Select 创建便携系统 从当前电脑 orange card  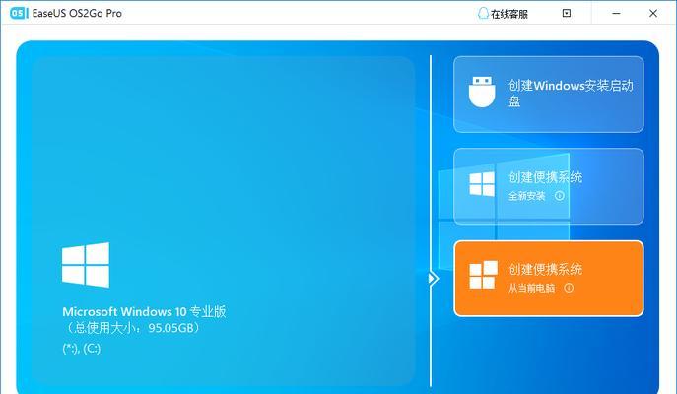549,279
